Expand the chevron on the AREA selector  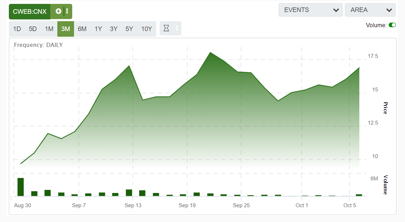point(388,10)
